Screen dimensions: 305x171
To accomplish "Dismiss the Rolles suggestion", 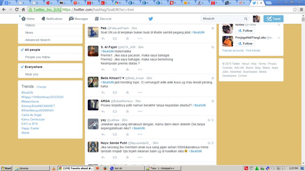I will tap(279, 25).
